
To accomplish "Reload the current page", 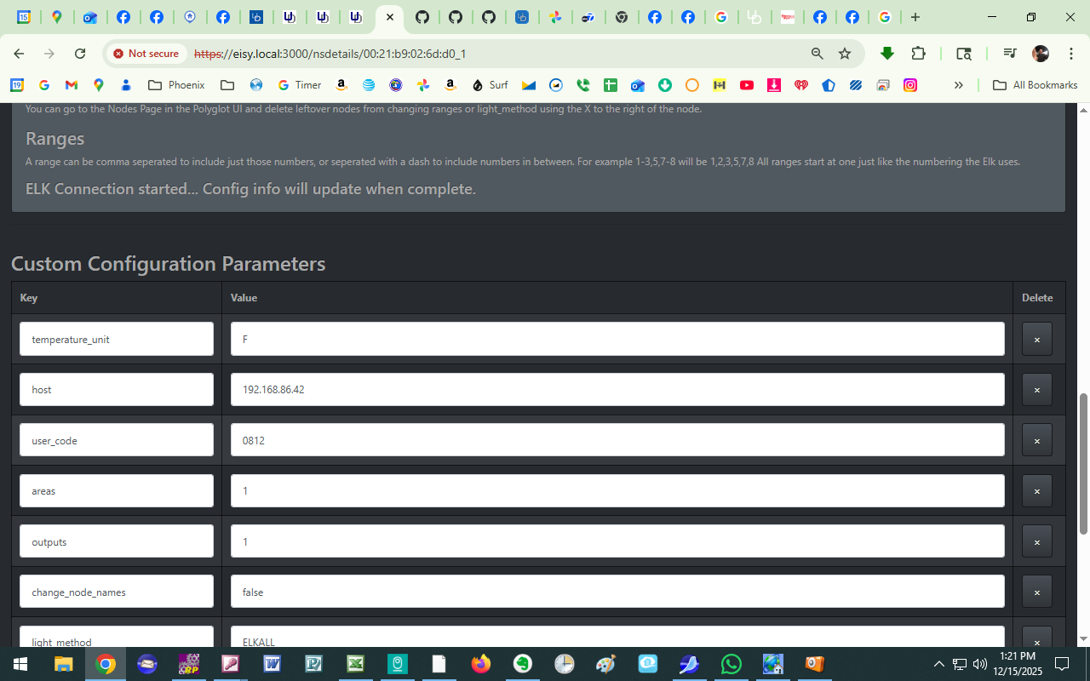I will (80, 54).
